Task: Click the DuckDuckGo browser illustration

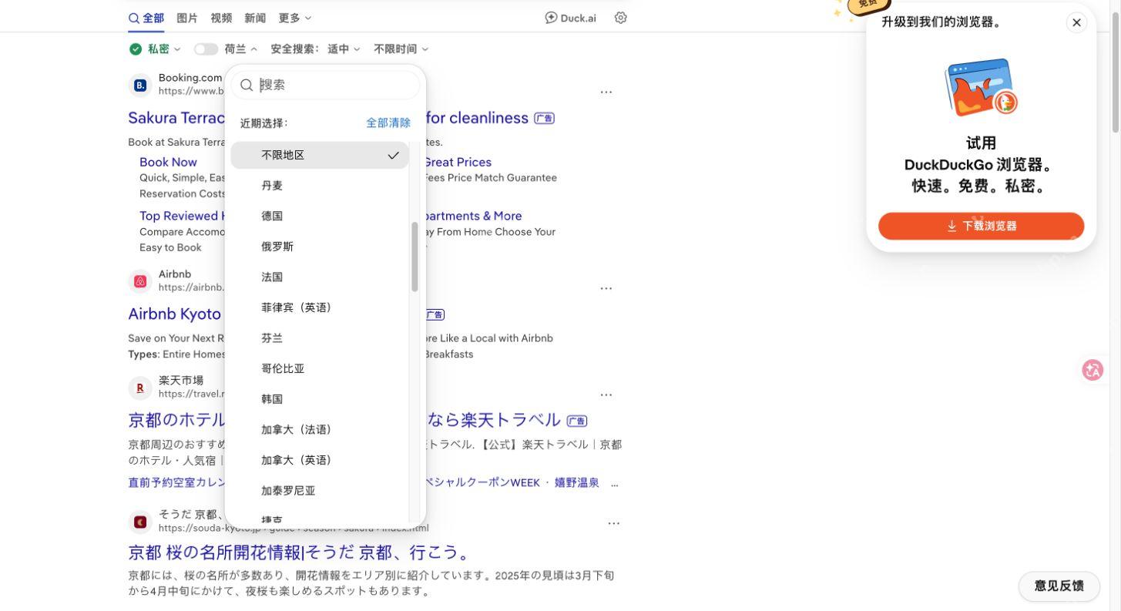Action: tap(981, 87)
